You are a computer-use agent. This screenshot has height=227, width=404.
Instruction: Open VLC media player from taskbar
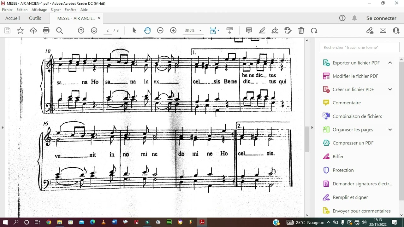pos(103,222)
